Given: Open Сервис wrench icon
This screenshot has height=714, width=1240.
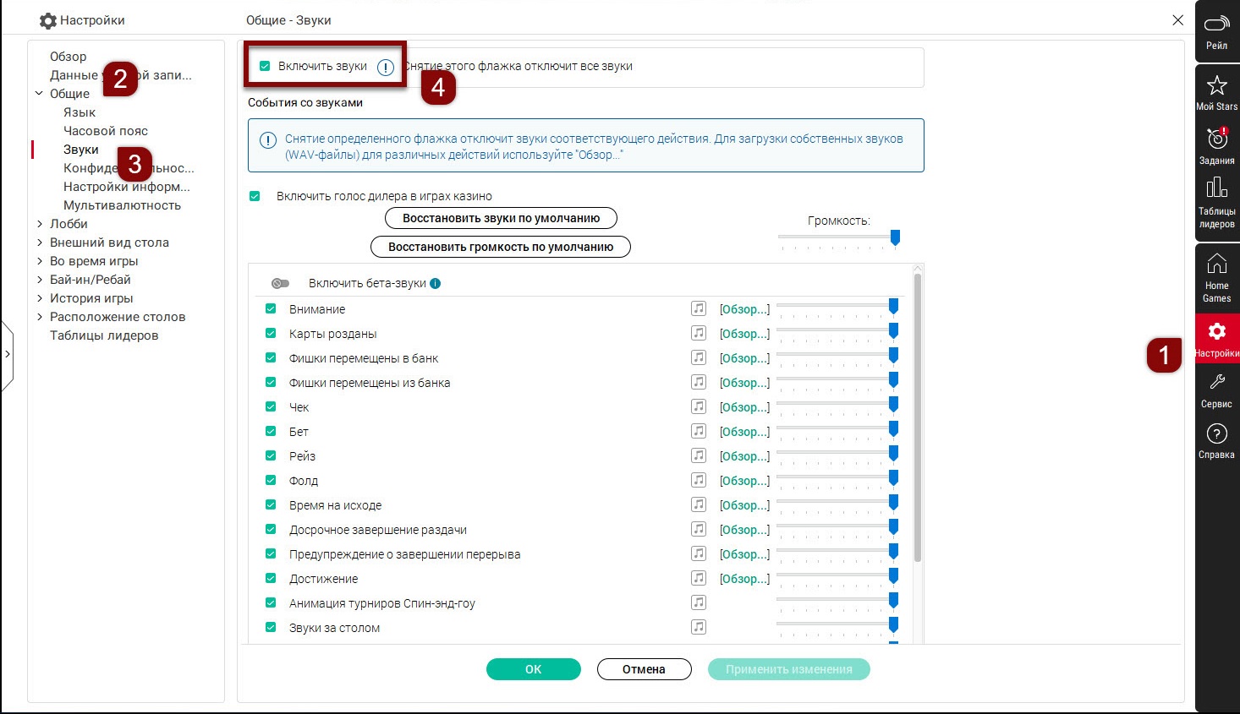Looking at the screenshot, I should 1216,383.
